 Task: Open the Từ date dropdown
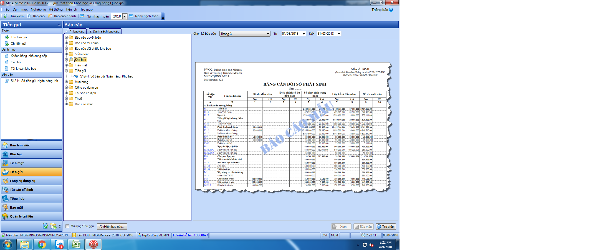tap(303, 34)
